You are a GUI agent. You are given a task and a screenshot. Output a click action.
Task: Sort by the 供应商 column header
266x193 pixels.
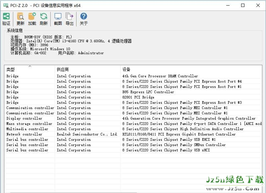click(87, 69)
